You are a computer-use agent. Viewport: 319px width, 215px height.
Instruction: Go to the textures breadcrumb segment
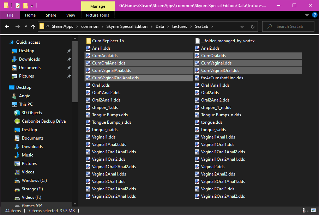click(x=179, y=26)
